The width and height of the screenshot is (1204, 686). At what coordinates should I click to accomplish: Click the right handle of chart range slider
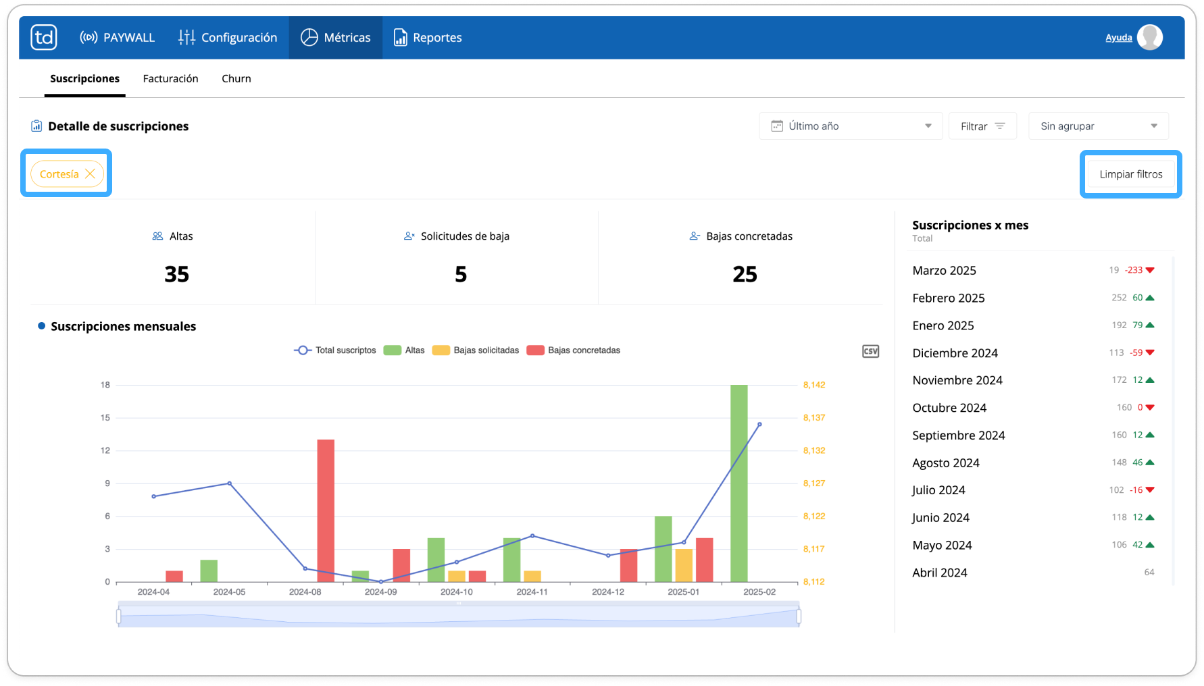(x=799, y=616)
